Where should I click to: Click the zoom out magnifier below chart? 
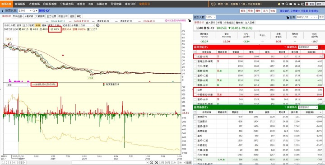click(152, 163)
